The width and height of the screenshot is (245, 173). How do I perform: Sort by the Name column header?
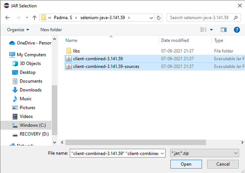[71, 40]
